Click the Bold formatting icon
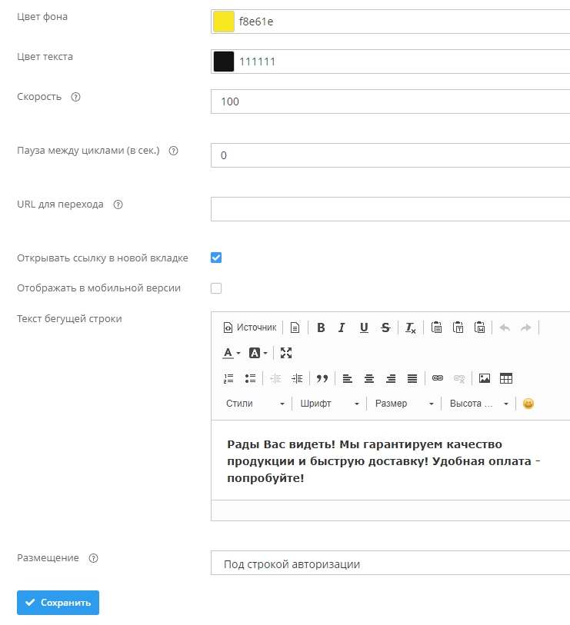570x625 pixels. (321, 327)
